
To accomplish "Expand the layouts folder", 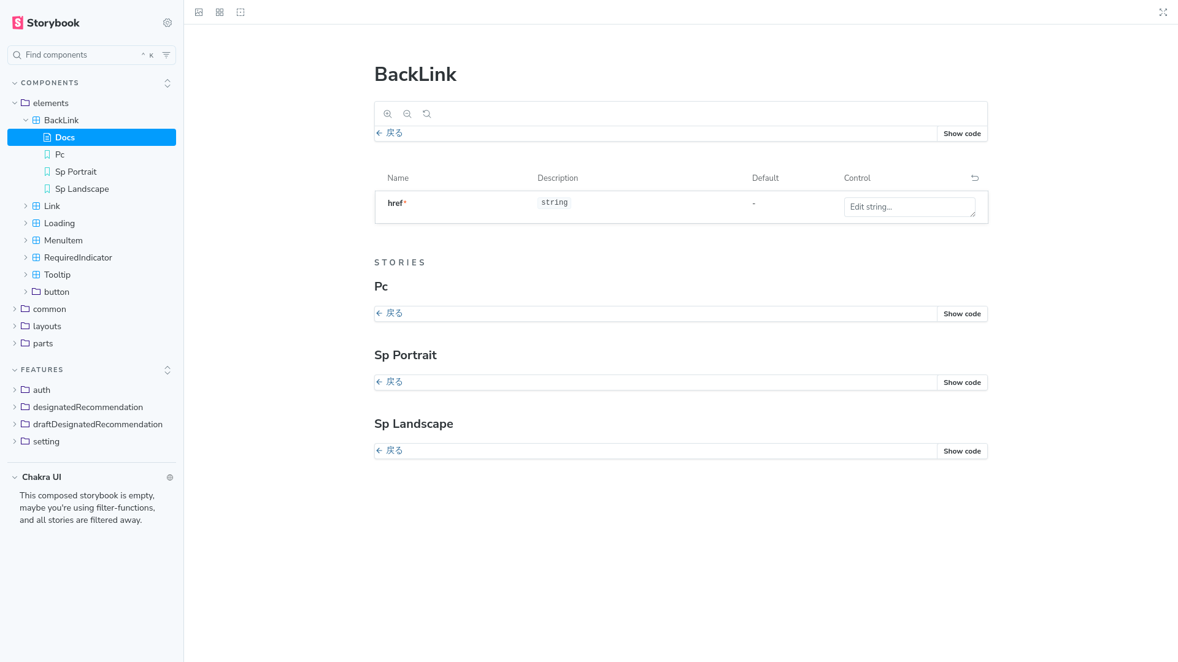I will pos(91,326).
